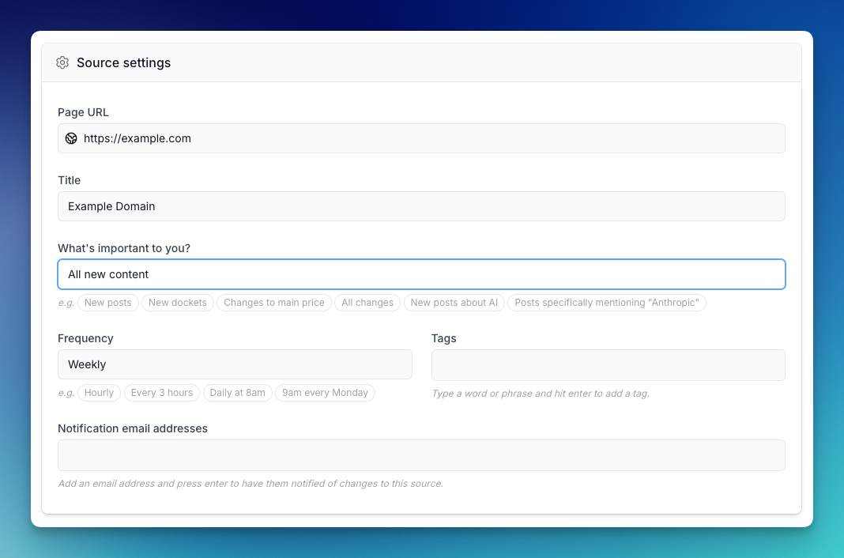The width and height of the screenshot is (844, 558).
Task: Pick the Posts specifically mentioning "Anthropic" chip
Action: (x=606, y=303)
